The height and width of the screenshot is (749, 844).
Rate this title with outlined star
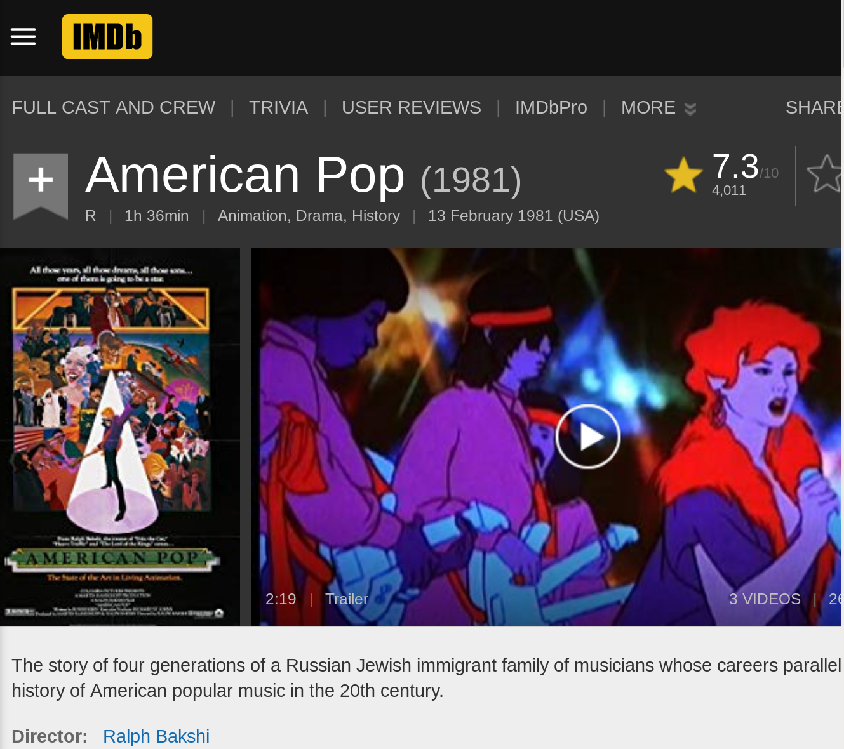point(825,173)
